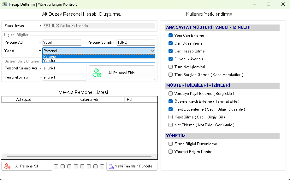
Task: Click the red delete personnel icon
Action: tap(7, 166)
